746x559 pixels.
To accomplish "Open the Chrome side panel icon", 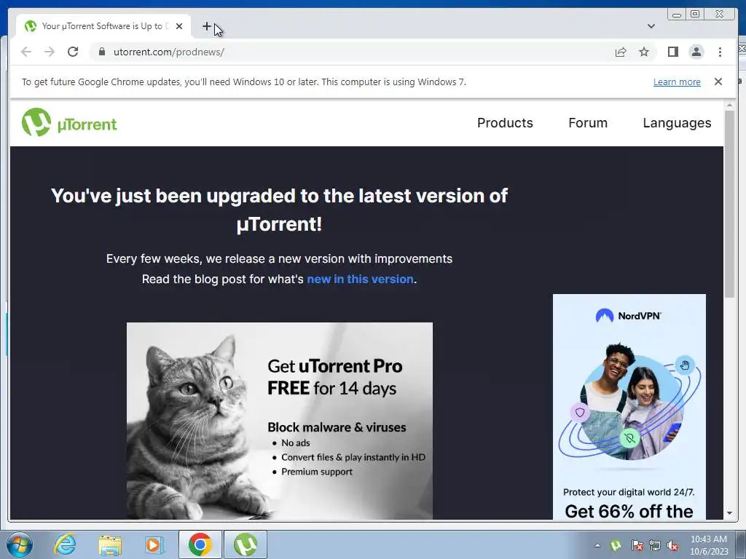I will coord(672,52).
